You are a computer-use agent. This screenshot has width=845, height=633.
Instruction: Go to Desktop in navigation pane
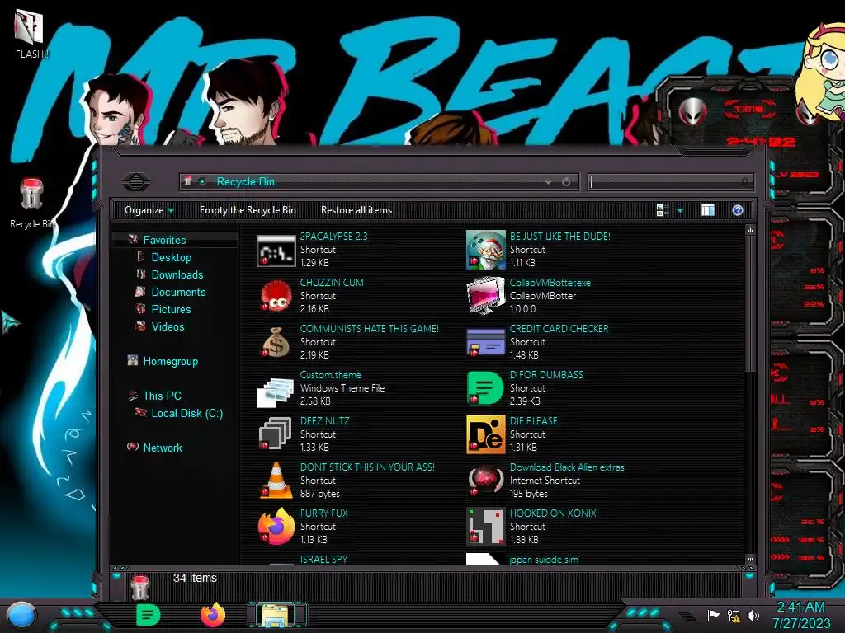click(x=172, y=257)
